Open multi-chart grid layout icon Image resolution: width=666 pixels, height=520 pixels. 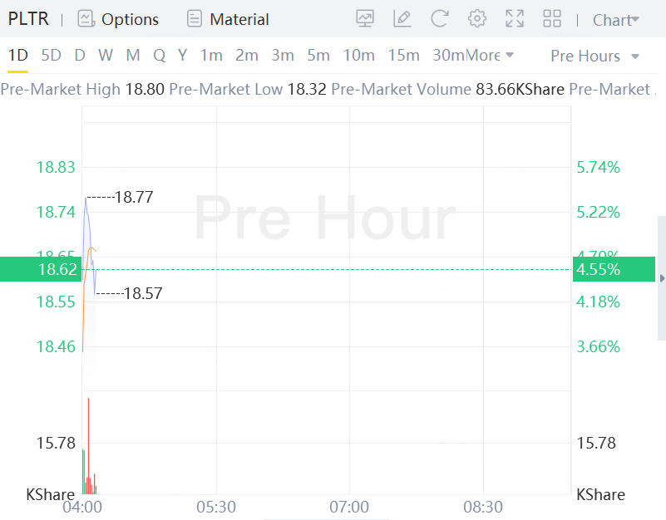[x=552, y=18]
